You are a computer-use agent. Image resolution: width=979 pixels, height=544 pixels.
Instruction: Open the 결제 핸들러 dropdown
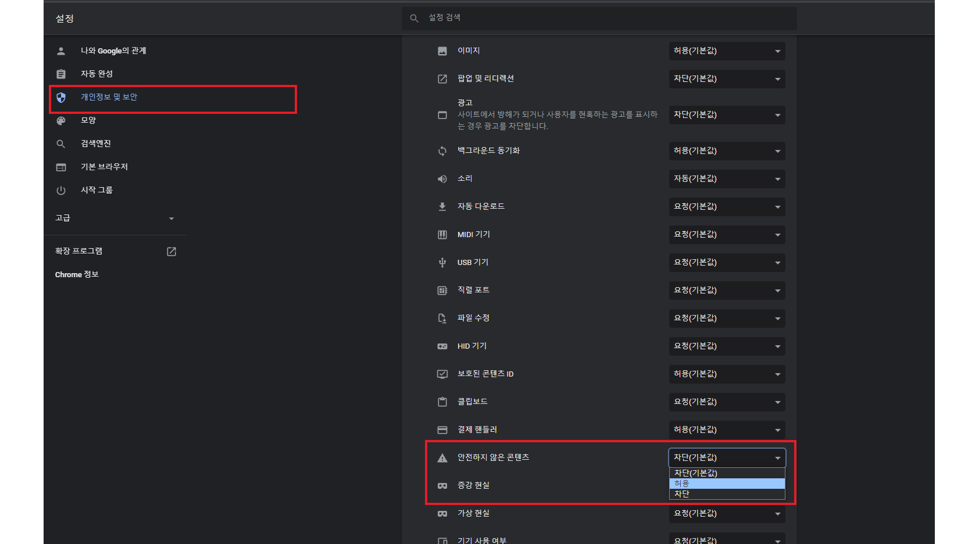tap(727, 430)
